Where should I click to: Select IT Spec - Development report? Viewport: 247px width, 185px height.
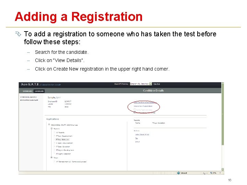pos(64,143)
